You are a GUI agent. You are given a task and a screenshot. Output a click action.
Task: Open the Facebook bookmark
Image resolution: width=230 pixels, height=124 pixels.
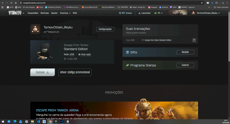pyautogui.click(x=164, y=7)
